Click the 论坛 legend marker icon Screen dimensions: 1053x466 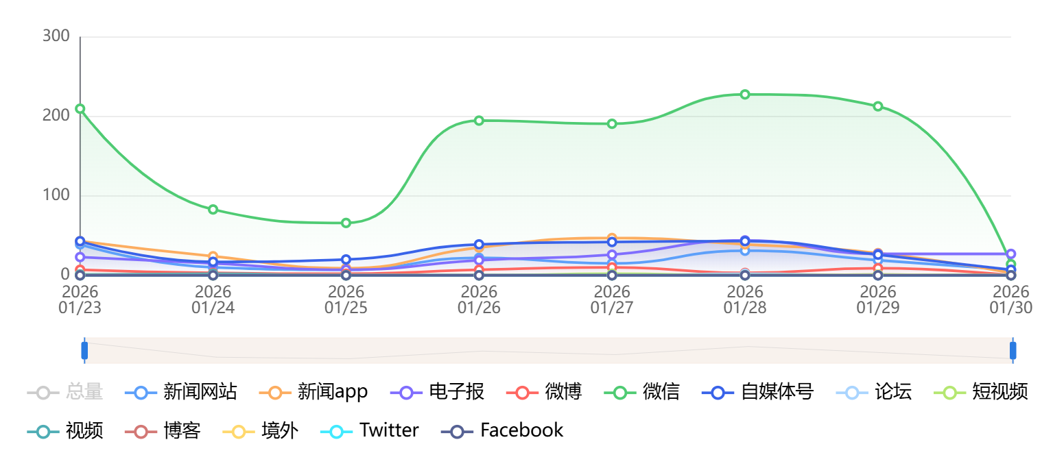click(852, 393)
